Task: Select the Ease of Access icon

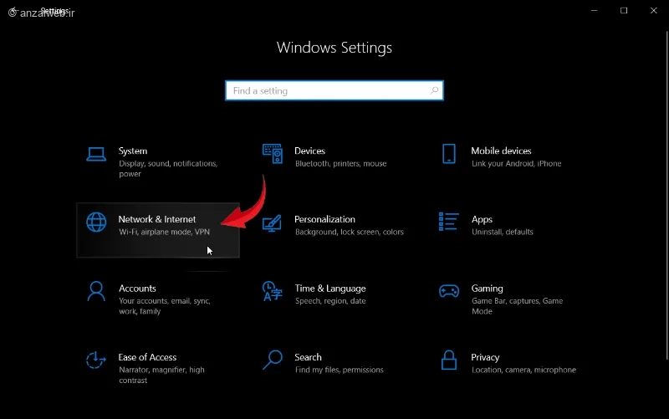Action: (x=96, y=360)
